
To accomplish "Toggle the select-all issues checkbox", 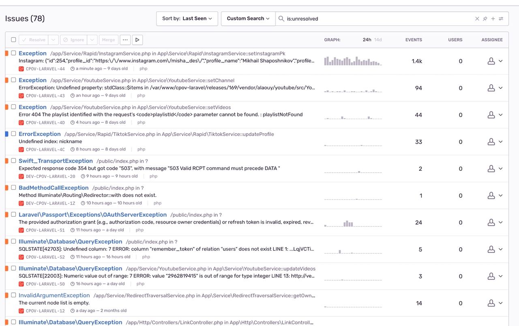I will pos(13,40).
